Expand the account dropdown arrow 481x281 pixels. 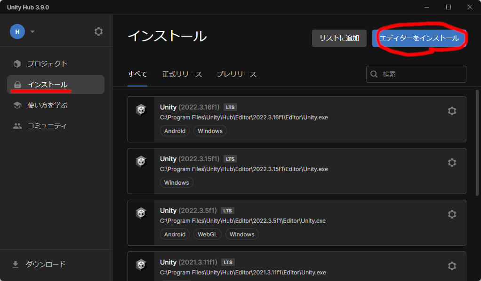pos(32,31)
